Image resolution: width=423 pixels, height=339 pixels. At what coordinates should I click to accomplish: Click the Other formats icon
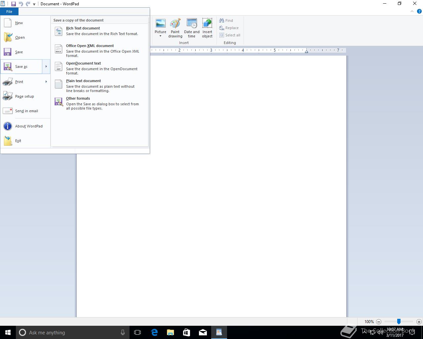58,102
